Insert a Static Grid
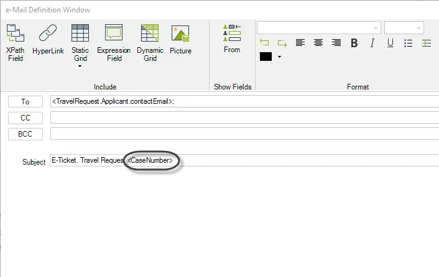The height and width of the screenshot is (277, 439). [x=80, y=43]
